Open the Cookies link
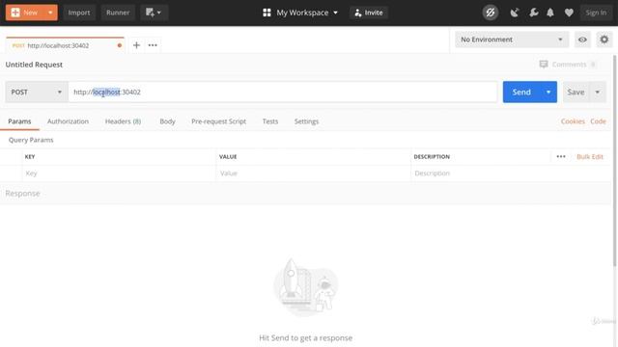 click(x=573, y=121)
